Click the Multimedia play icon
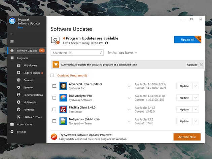This screenshot has width=212, height=159. point(19,102)
